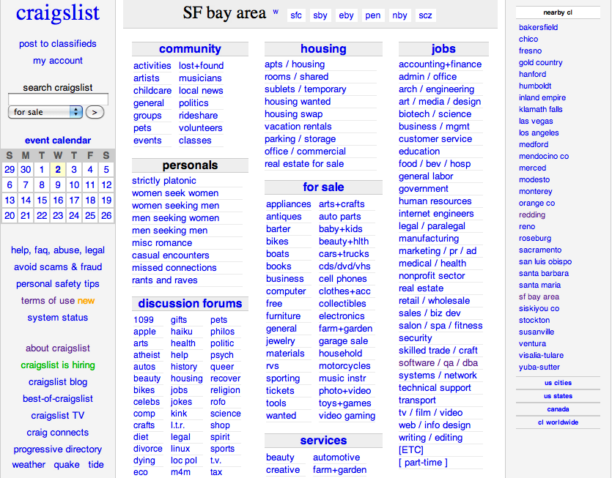Expand the 'cl worldwide' list
Screen dimensions: 612x478
(558, 422)
